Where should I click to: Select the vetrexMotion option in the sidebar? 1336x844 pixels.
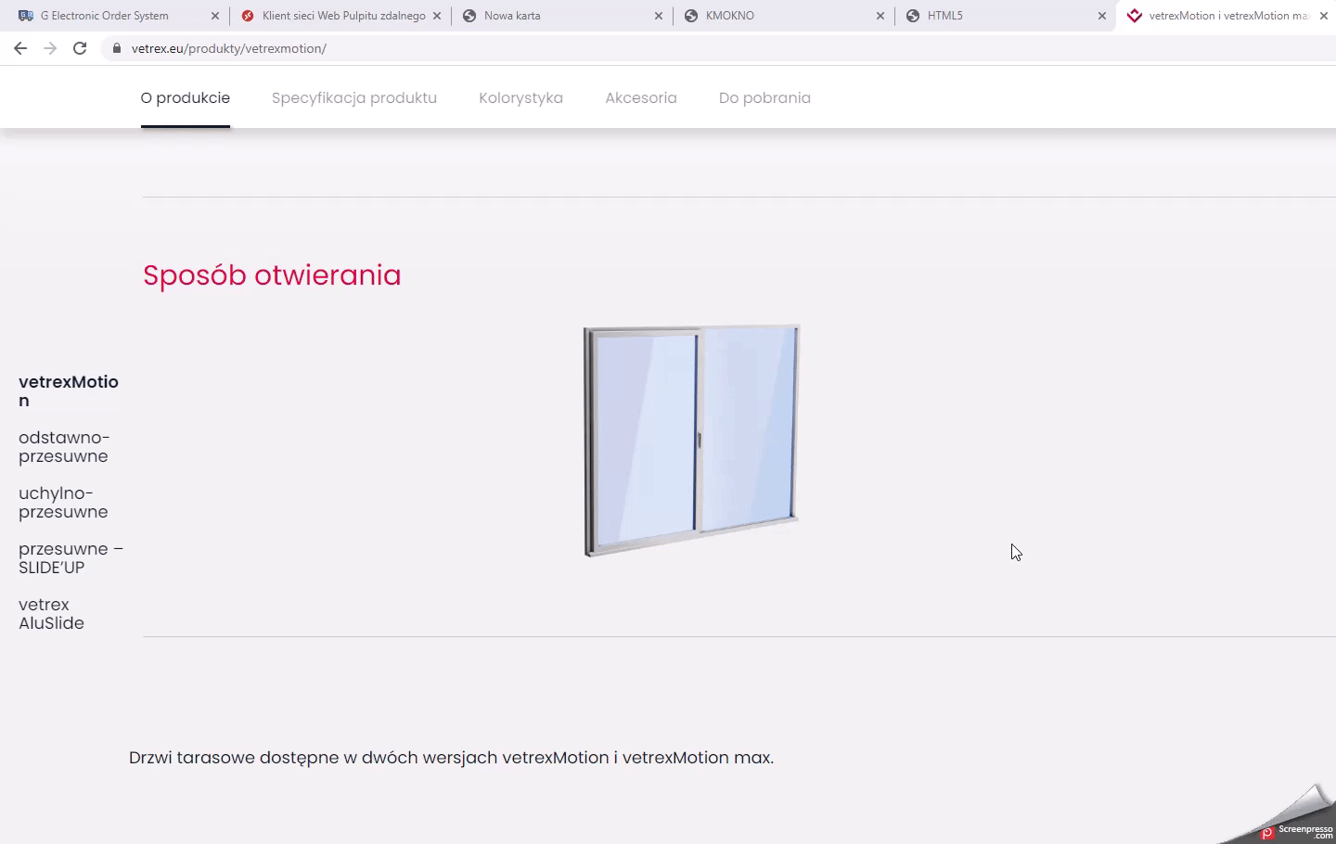point(69,390)
